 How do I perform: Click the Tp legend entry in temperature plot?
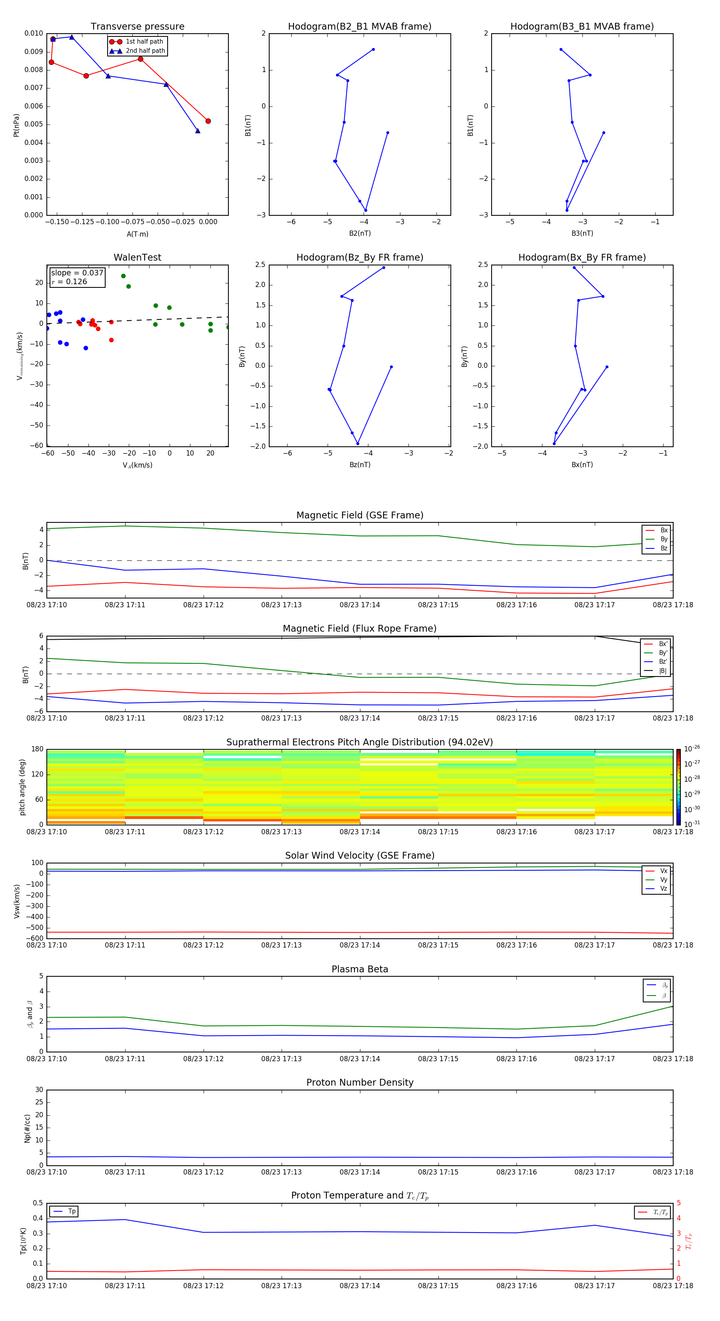(64, 1211)
